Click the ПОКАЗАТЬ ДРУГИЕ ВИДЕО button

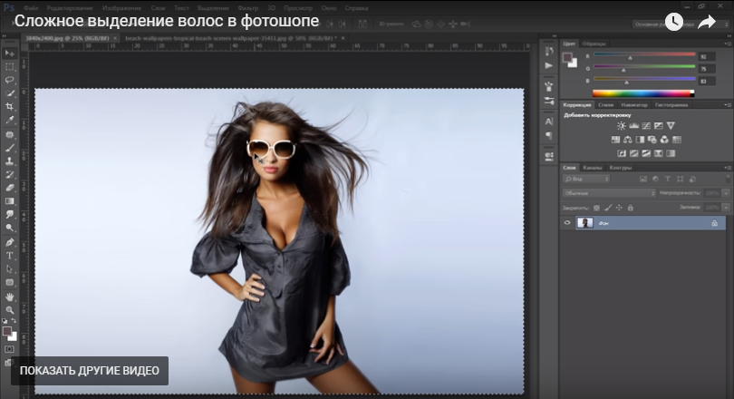pyautogui.click(x=89, y=371)
